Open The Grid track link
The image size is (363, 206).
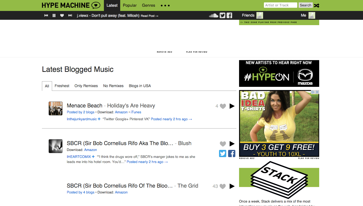pyautogui.click(x=188, y=186)
